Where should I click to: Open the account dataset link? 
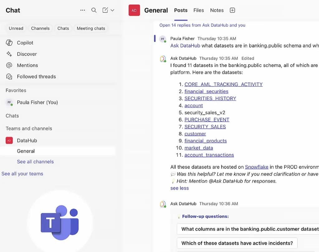[x=194, y=105]
